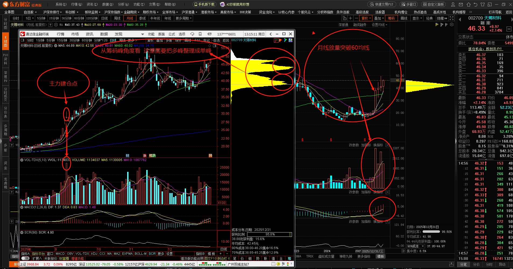
Task: Open 自定义面板 button
Action: tap(433, 4)
